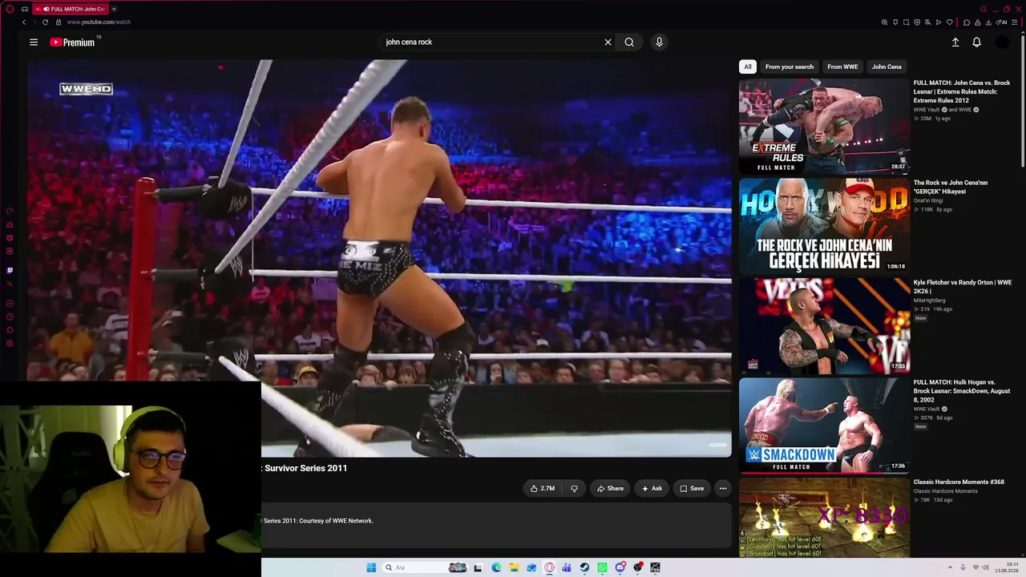The width and height of the screenshot is (1026, 577).
Task: Click the address bar URL
Action: click(x=99, y=22)
